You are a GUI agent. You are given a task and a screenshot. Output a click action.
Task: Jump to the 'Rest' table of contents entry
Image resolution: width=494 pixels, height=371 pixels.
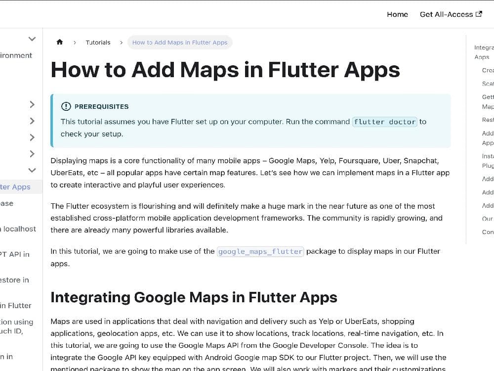(x=488, y=120)
